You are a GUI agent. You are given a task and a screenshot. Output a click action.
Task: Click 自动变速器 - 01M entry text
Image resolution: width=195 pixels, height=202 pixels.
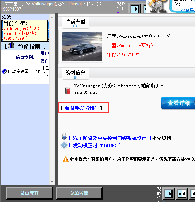pyautogui.click(x=24, y=71)
